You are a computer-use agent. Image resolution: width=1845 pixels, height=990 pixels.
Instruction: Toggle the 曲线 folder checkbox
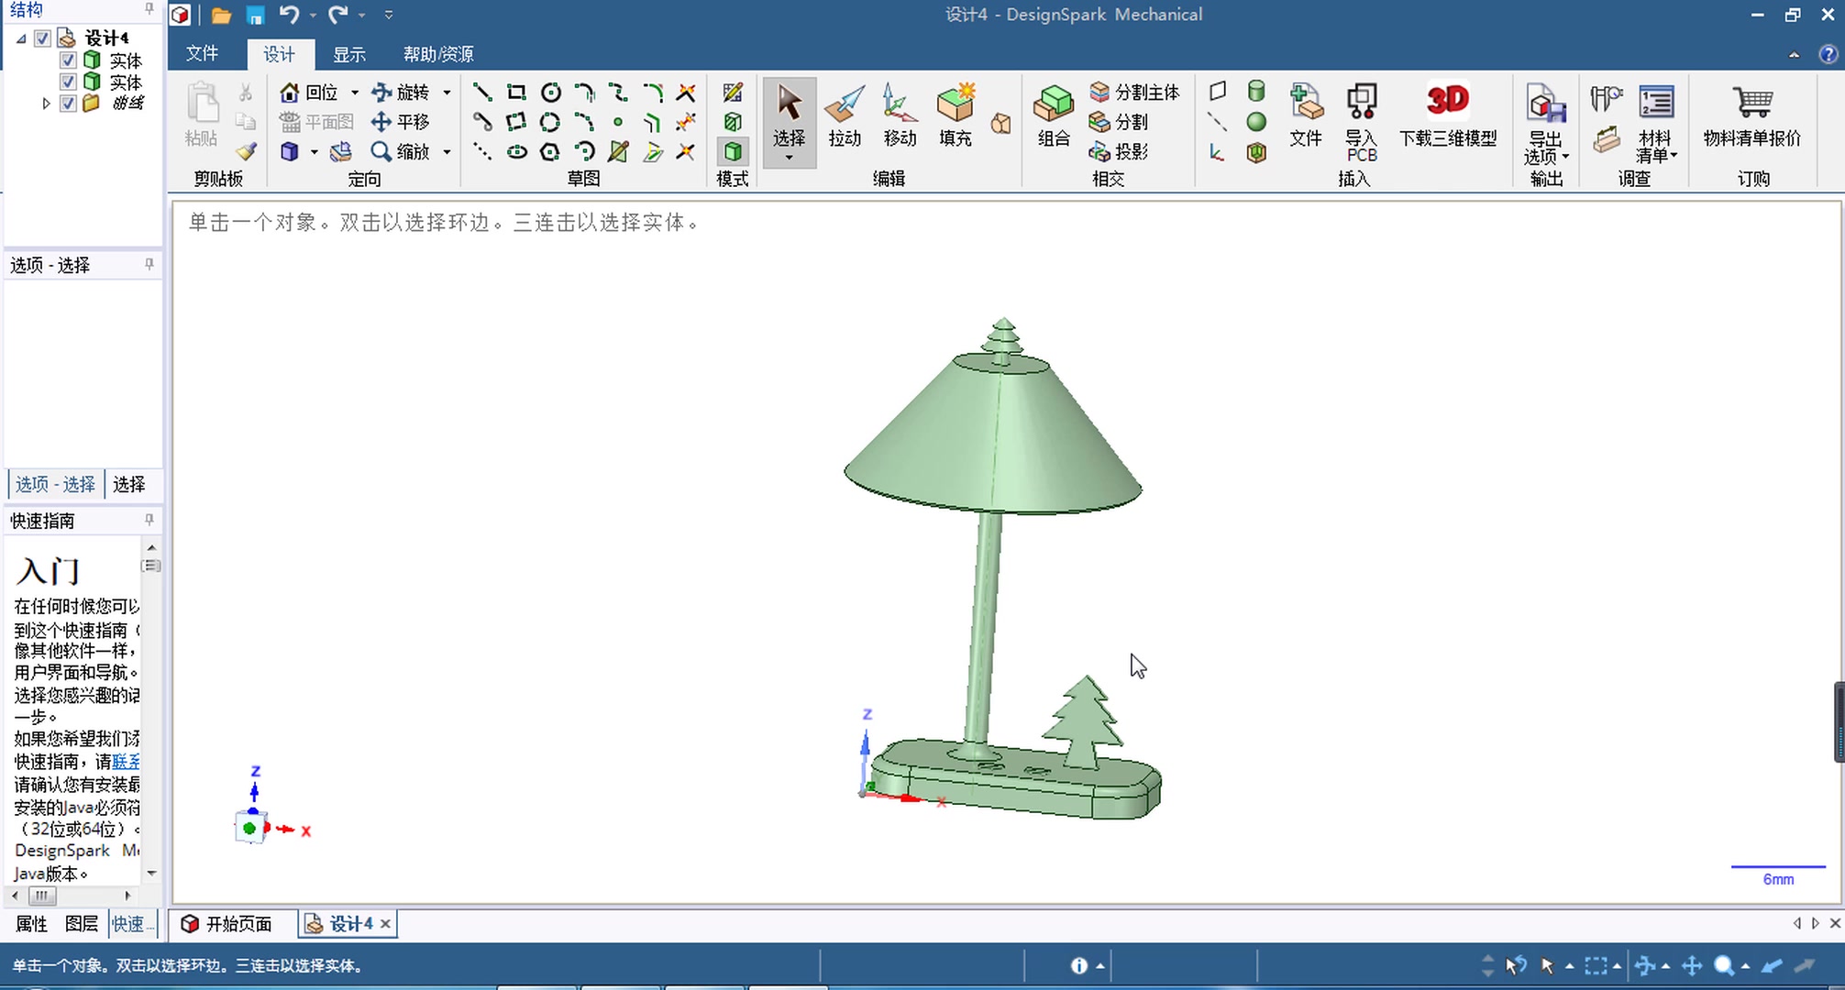point(68,104)
